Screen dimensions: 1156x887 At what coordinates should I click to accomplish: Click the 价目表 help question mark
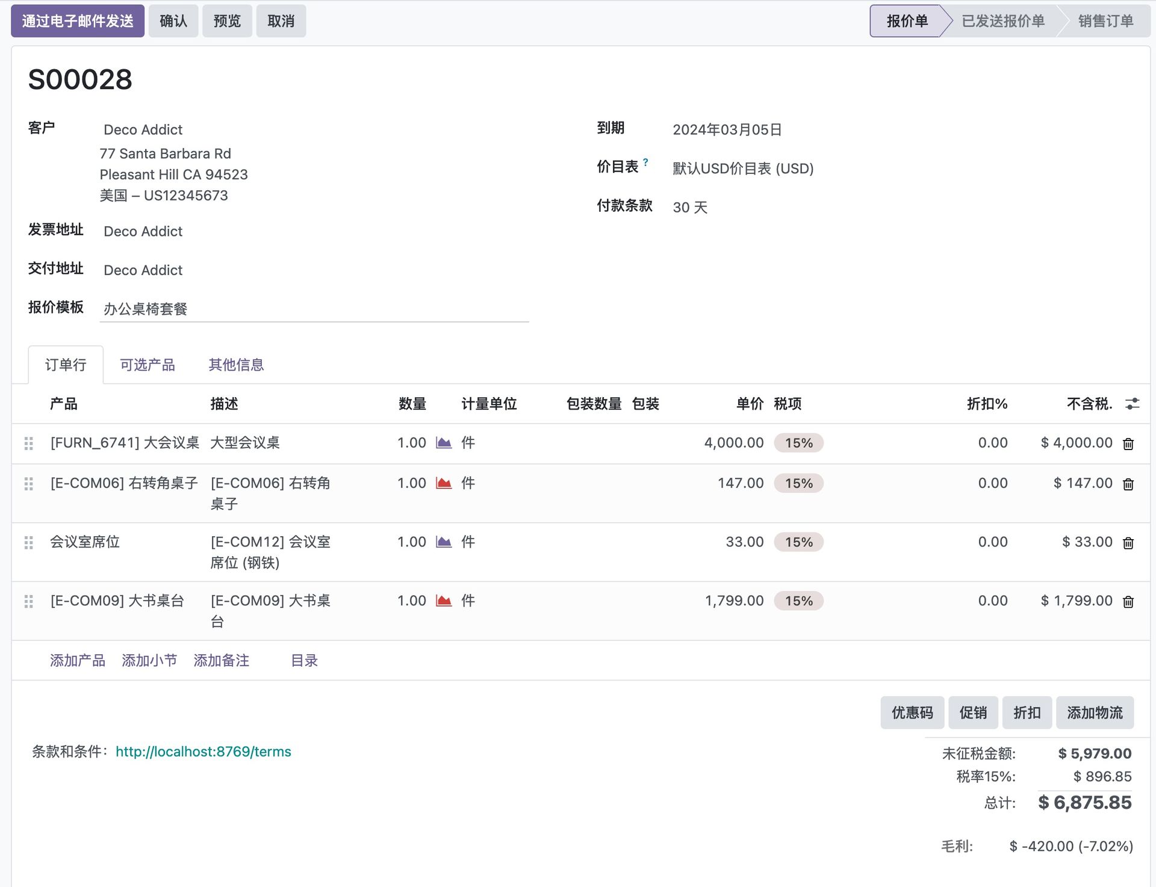[645, 162]
